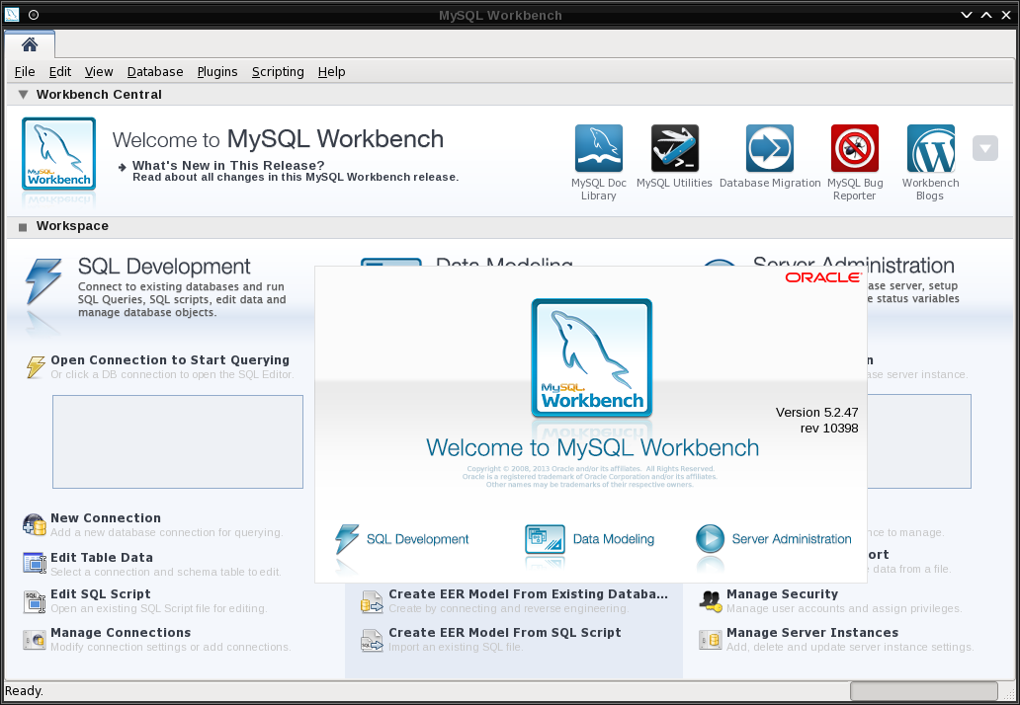Viewport: 1020px width, 705px height.
Task: Click the Edit SQL Script icon
Action: (x=35, y=601)
